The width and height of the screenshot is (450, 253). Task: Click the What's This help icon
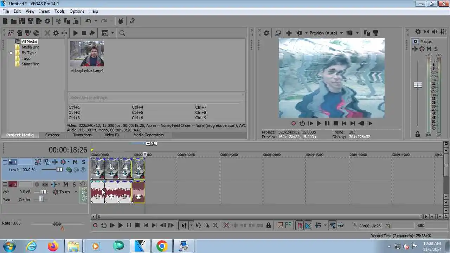tap(132, 21)
